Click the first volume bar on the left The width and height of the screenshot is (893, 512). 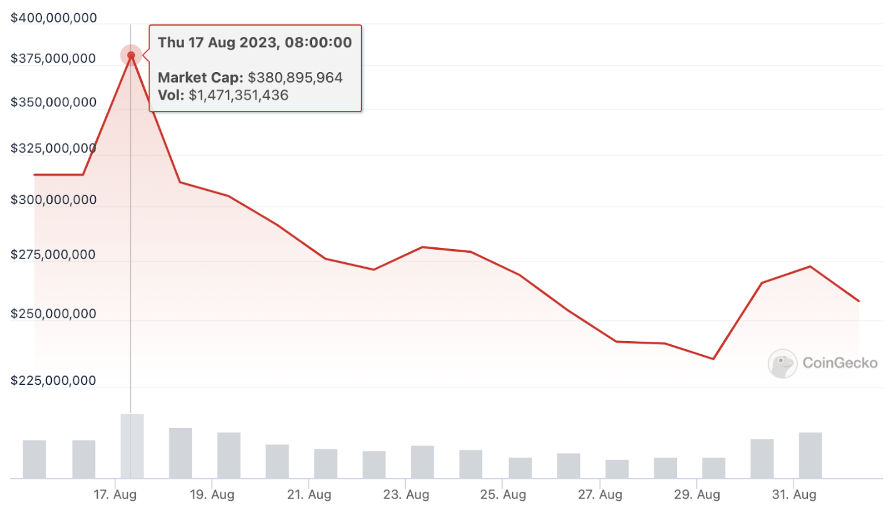pyautogui.click(x=34, y=459)
